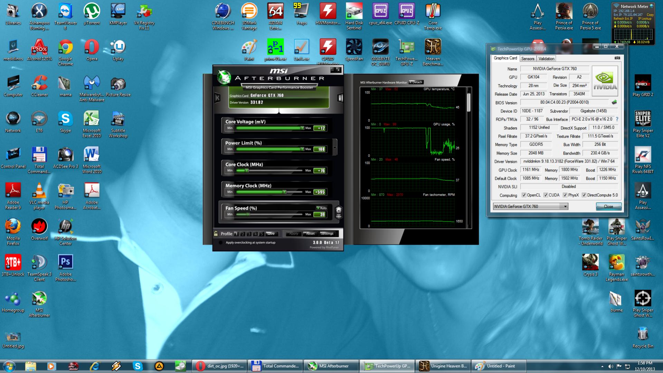
Task: Toggle the Fan Speed Auto button
Action: point(322,208)
